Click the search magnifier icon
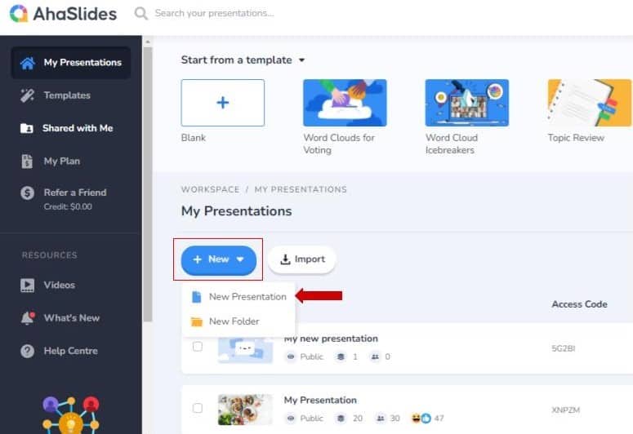This screenshot has height=434, width=633. [140, 13]
